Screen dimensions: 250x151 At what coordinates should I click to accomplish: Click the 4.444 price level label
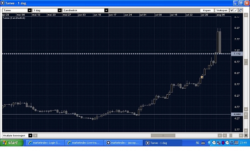coord(237,114)
